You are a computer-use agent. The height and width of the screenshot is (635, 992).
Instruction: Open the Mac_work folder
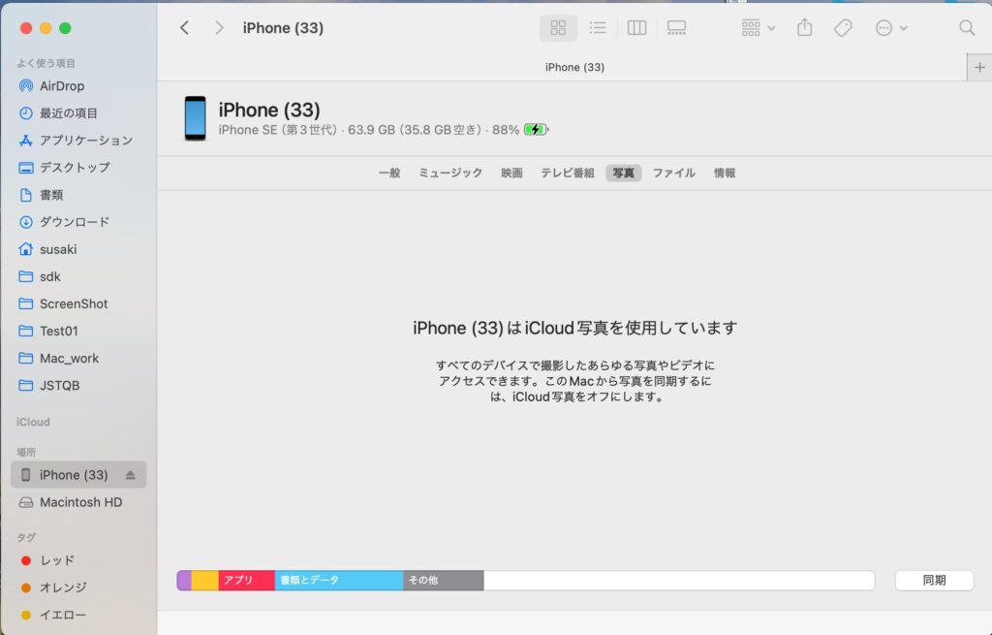point(78,358)
